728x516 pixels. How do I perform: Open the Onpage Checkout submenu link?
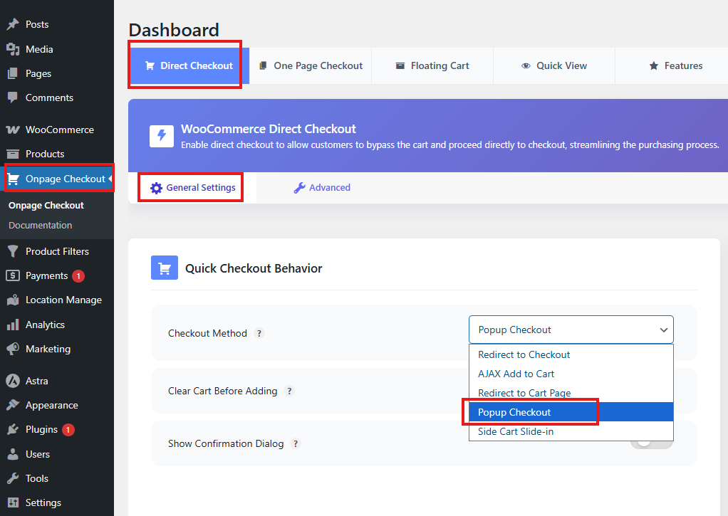pos(46,205)
